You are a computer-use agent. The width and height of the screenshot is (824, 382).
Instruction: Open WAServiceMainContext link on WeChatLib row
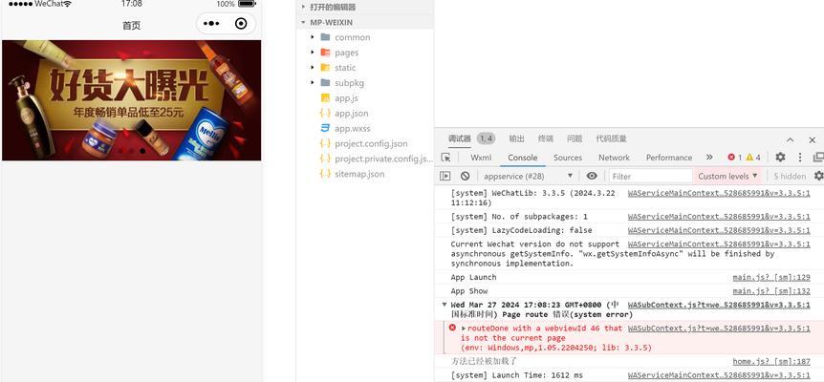click(x=719, y=193)
